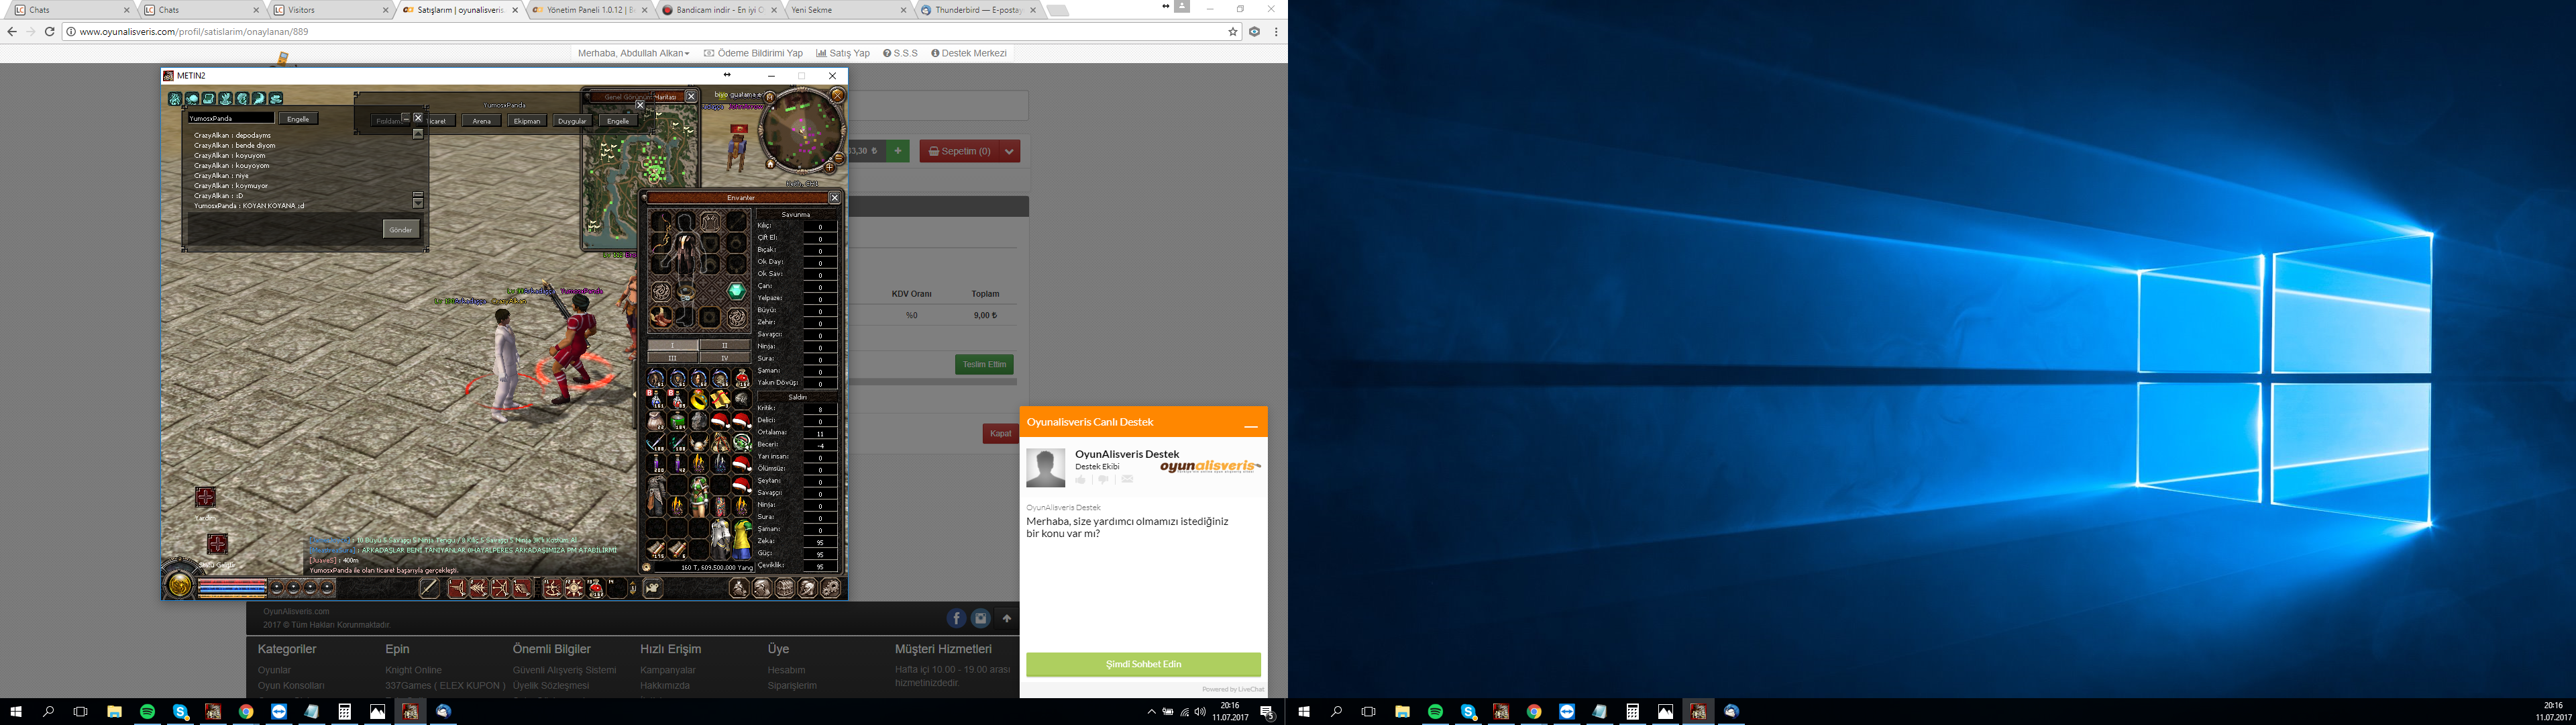The image size is (2576, 725).
Task: Click the Statü Geliştir plus icon
Action: (x=217, y=544)
